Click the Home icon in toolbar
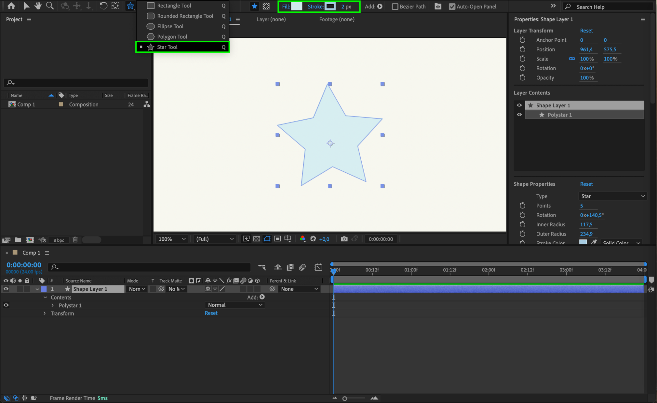Viewport: 657px width, 403px height. [11, 6]
